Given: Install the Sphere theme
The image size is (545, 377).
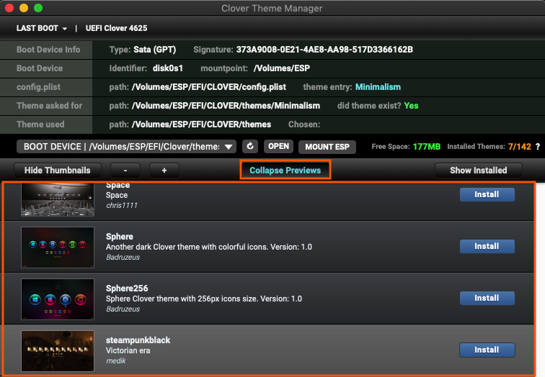Looking at the screenshot, I should point(487,246).
